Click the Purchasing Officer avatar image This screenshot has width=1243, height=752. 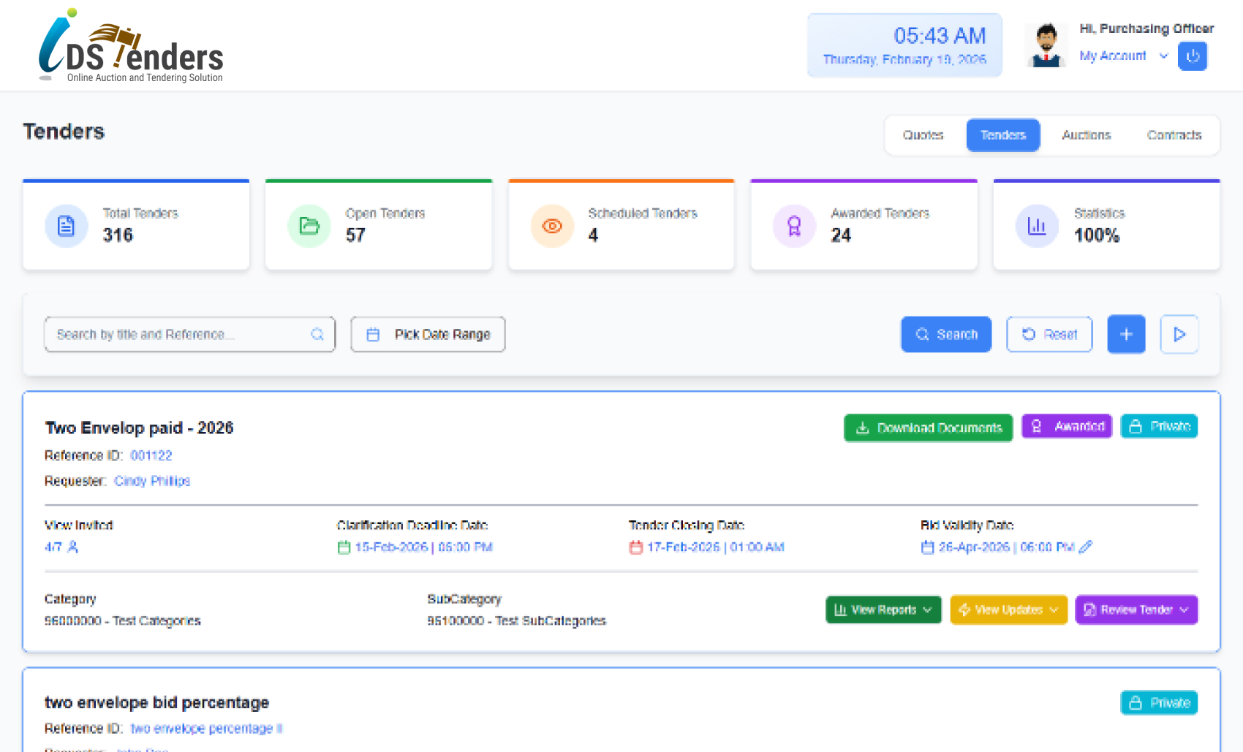1046,45
